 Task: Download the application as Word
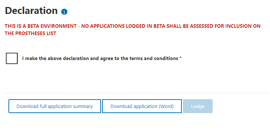(142, 106)
